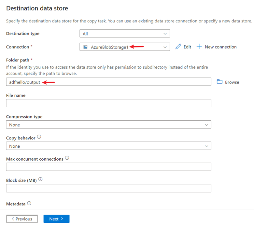This screenshot has height=227, width=254.
Task: Click the pencil Edit icon beside Connection
Action: tap(178, 47)
